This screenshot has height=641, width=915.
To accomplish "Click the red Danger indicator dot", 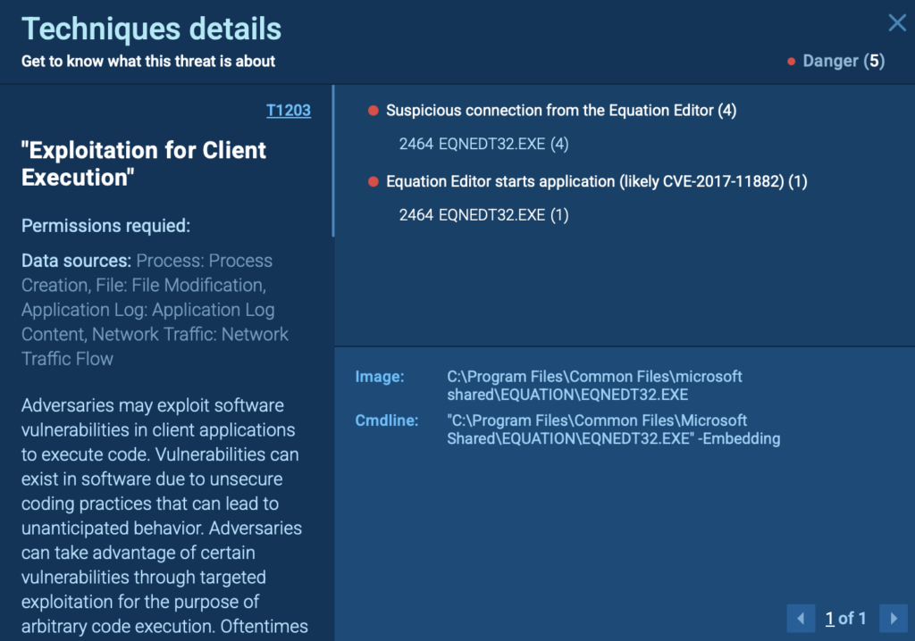I will tap(791, 62).
